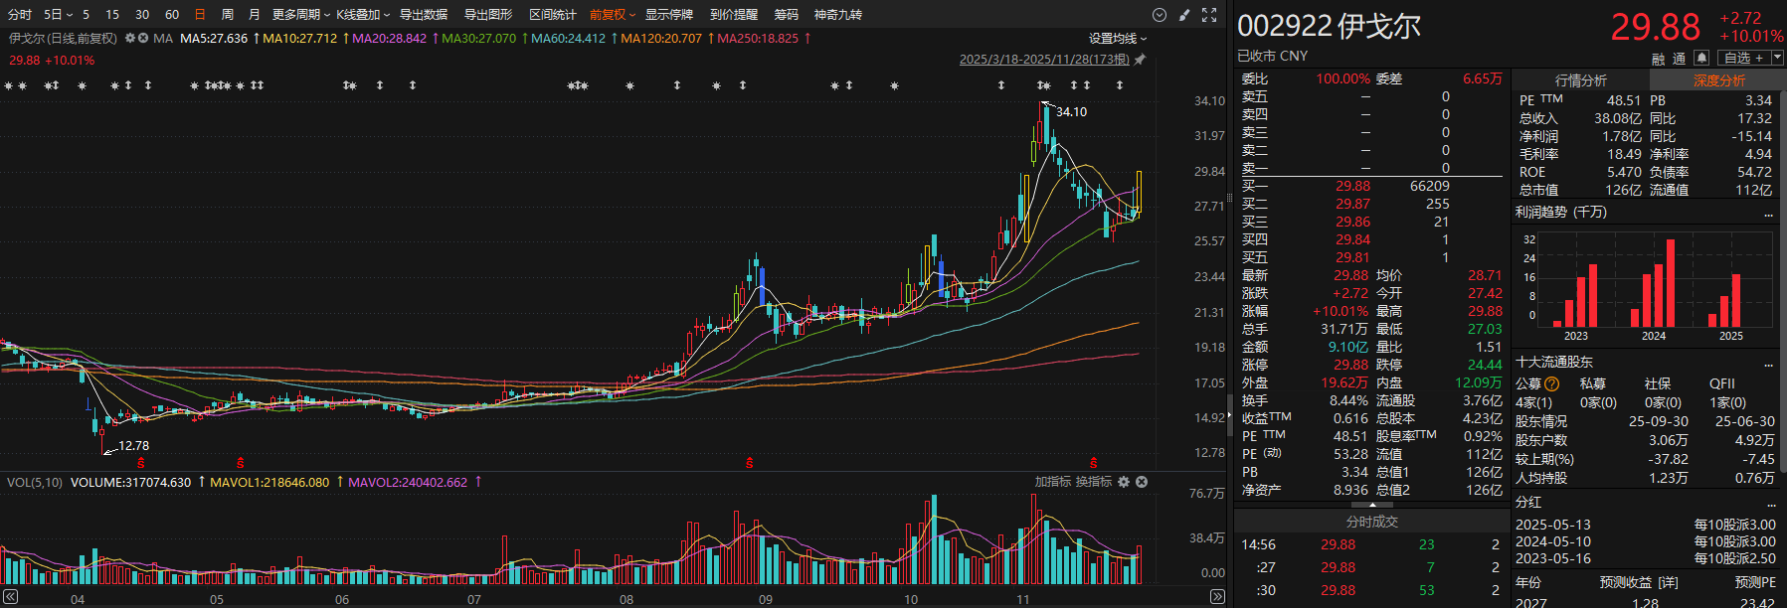Toggle 显示停牌 suspension display

point(668,15)
